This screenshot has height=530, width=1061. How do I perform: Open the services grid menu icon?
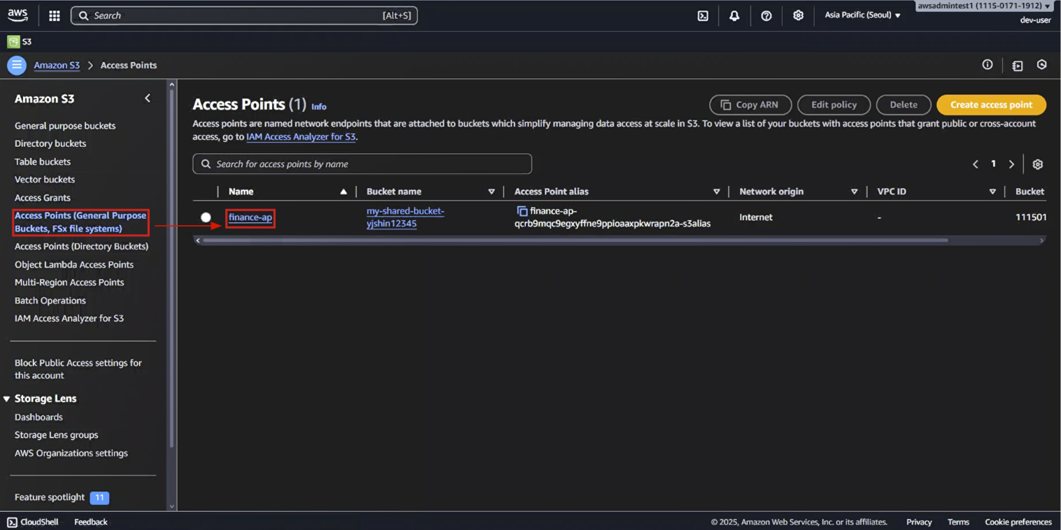[55, 15]
